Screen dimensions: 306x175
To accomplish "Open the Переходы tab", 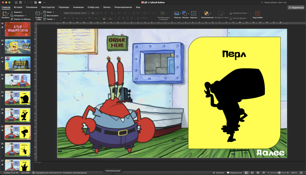I will tap(64, 7).
